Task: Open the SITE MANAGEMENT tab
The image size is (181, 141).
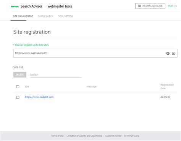Action: coord(23,16)
